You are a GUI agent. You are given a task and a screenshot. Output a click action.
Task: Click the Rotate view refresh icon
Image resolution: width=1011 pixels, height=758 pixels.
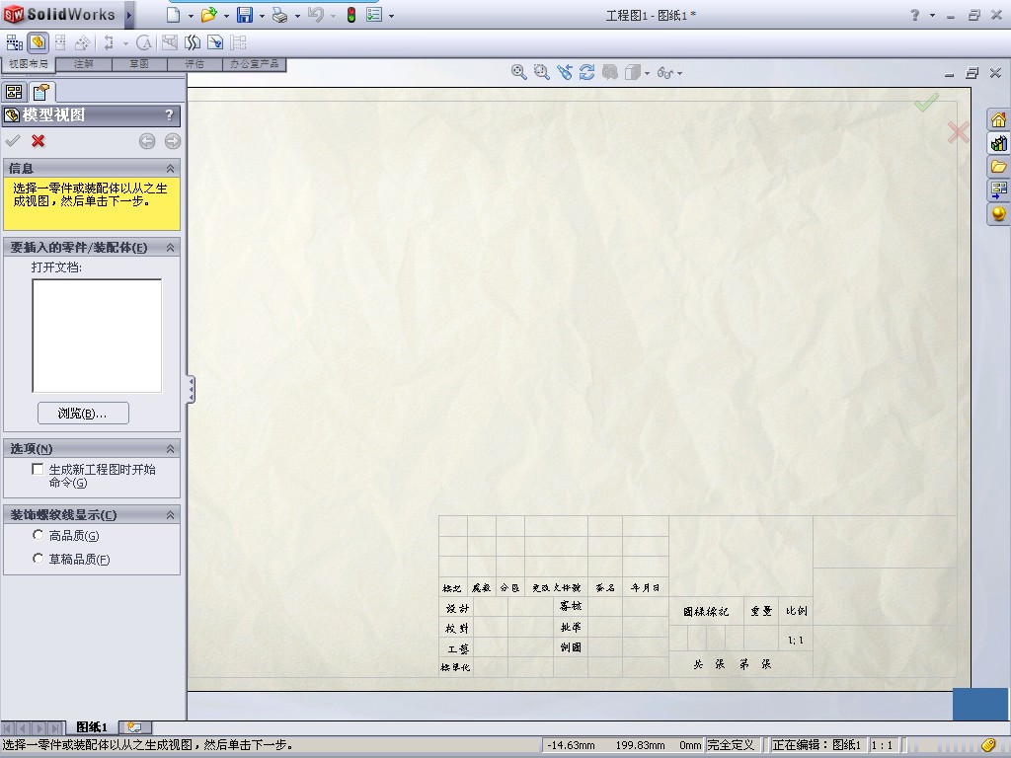[586, 72]
